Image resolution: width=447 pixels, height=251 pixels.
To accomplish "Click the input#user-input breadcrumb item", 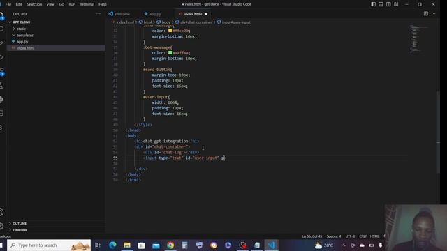I will tap(236, 22).
